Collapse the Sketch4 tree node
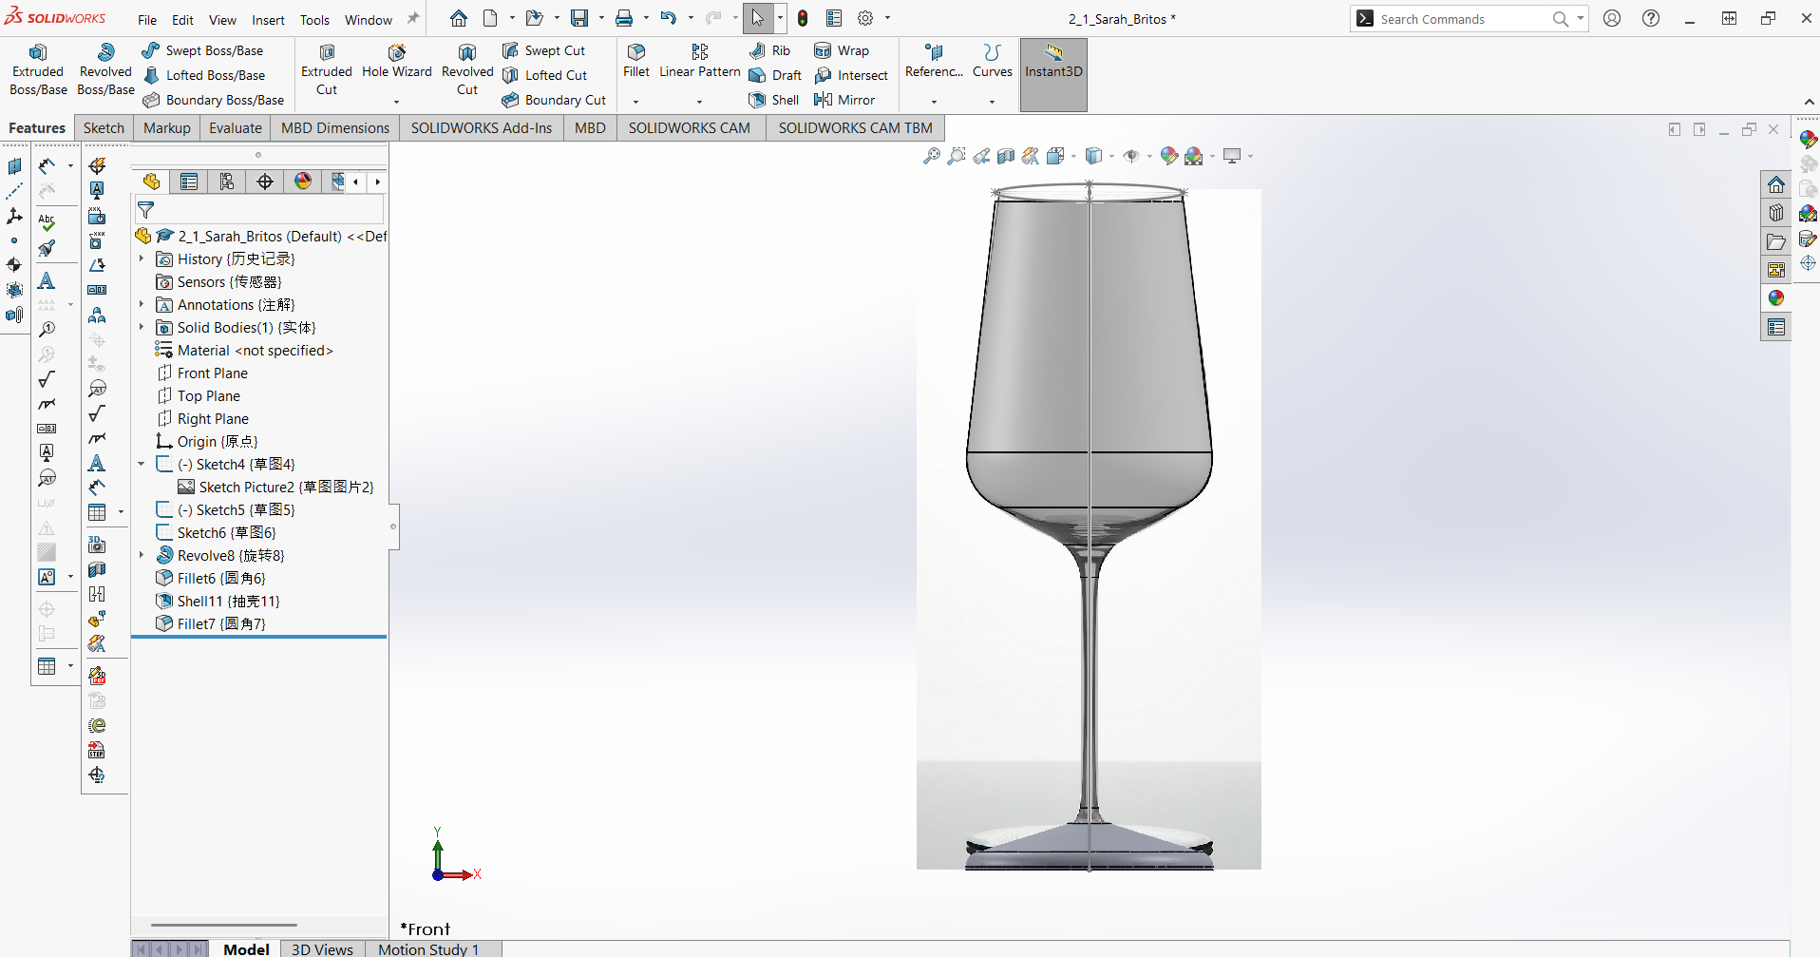The height and width of the screenshot is (957, 1820). point(142,464)
